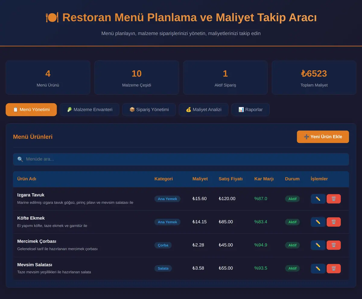Click the İşlemler column header
This screenshot has height=299, width=362.
pyautogui.click(x=319, y=179)
